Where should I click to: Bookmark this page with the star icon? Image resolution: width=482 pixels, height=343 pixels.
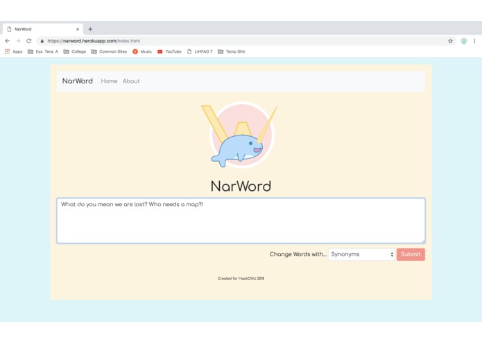pos(450,41)
